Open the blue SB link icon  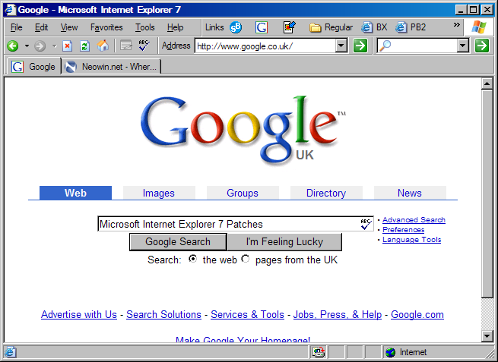236,27
